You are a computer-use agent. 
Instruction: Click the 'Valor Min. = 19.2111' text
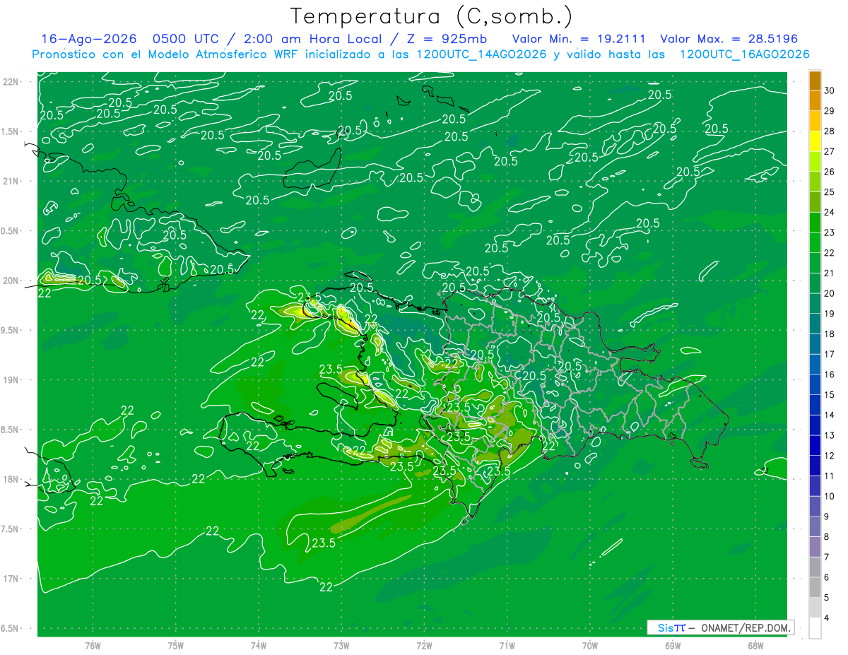[579, 40]
